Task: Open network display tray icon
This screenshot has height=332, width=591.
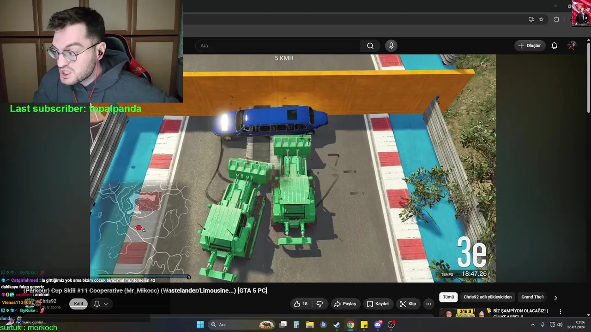Action: point(552,325)
